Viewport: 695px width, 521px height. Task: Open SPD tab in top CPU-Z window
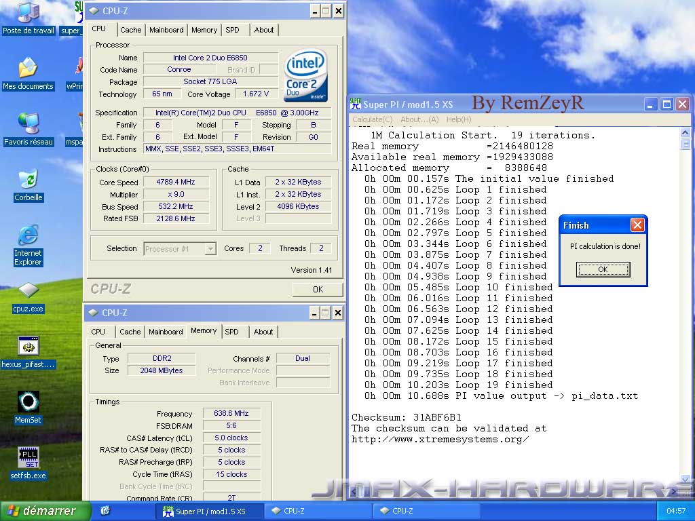click(232, 30)
